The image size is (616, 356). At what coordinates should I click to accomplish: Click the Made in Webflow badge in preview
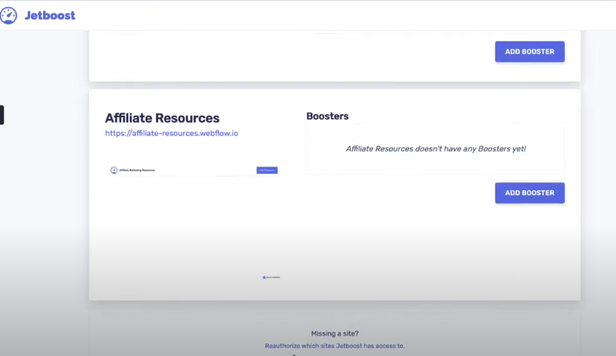271,277
